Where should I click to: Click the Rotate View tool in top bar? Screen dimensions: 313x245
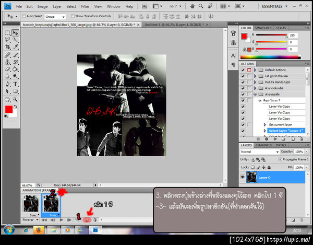pyautogui.click(x=210, y=6)
